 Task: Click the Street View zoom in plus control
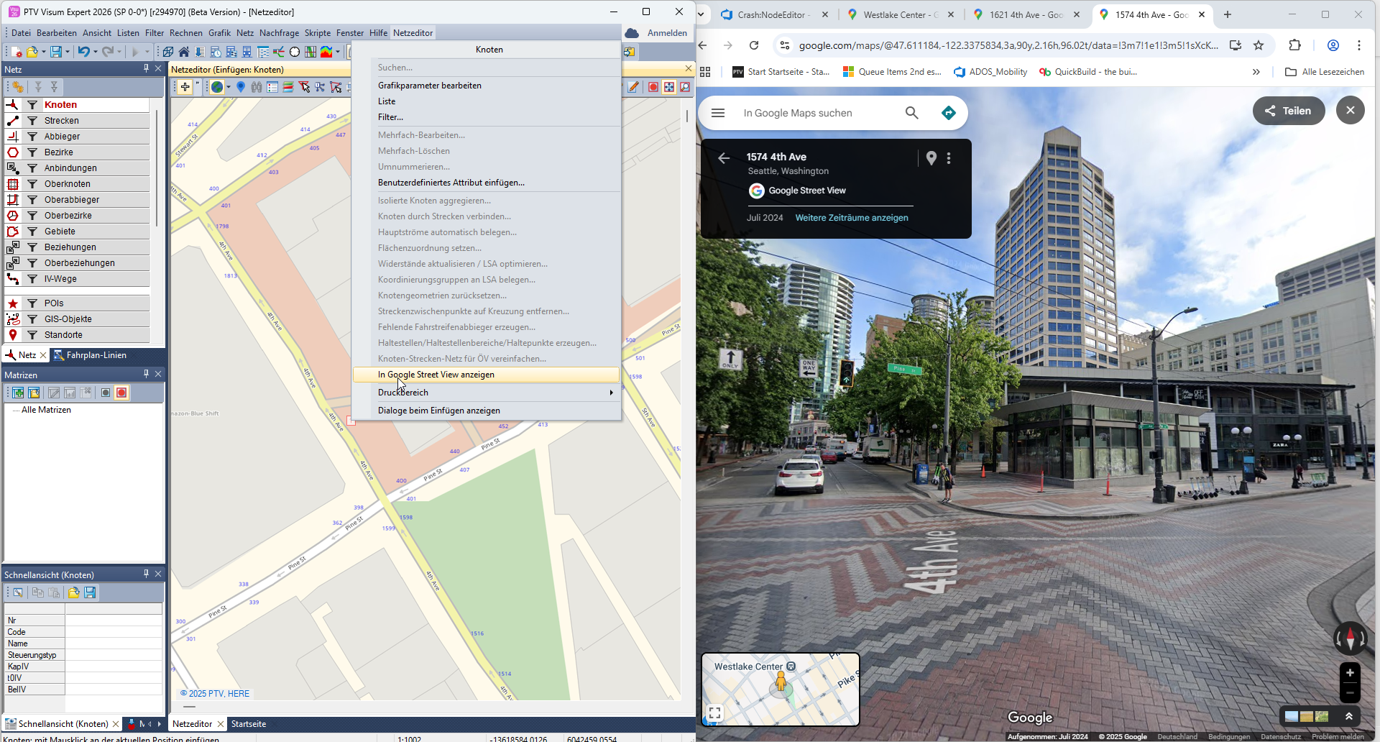1349,673
